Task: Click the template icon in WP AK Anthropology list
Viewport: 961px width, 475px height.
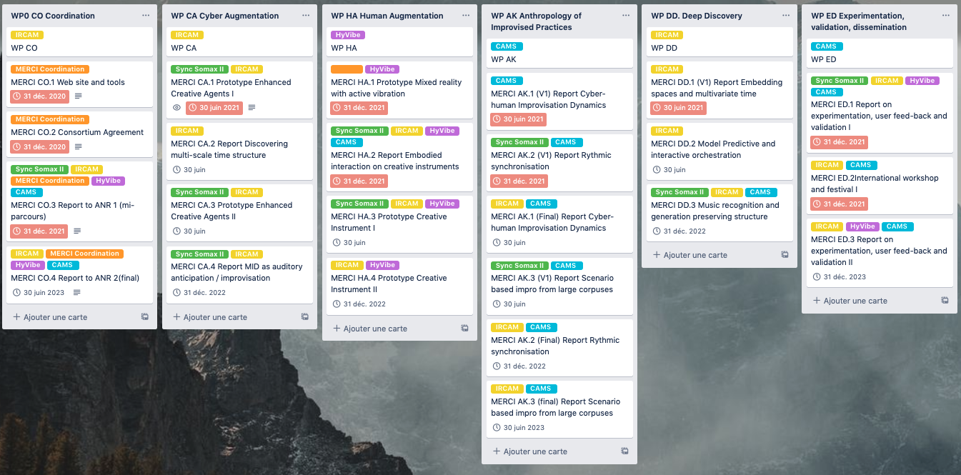Action: click(x=625, y=451)
